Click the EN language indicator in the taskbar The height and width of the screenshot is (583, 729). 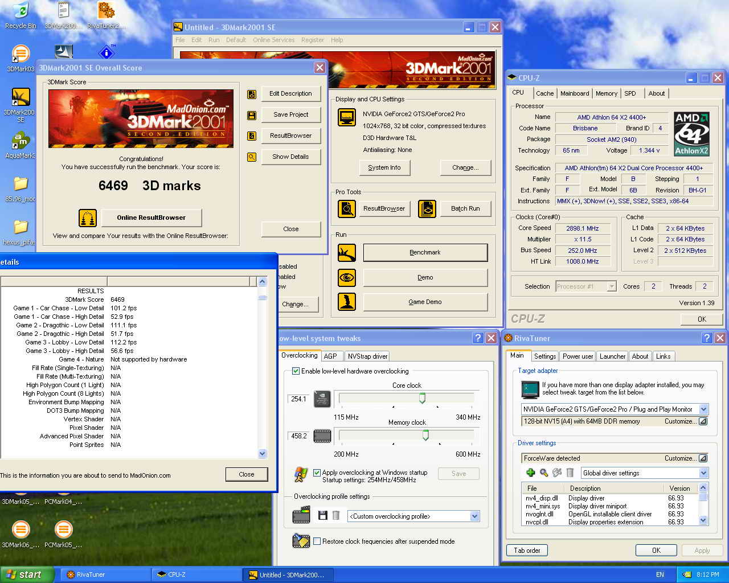click(660, 574)
